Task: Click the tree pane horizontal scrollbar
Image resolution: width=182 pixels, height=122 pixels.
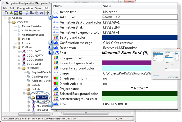Action: tap(28, 114)
